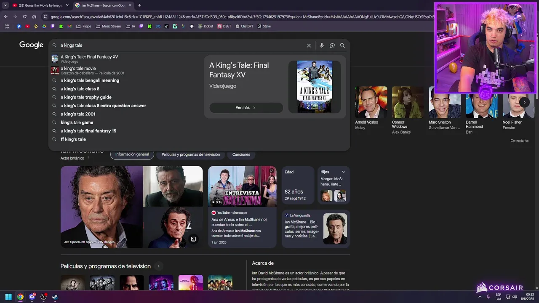Open the DBGT bookmark
The width and height of the screenshot is (539, 303).
pyautogui.click(x=224, y=26)
